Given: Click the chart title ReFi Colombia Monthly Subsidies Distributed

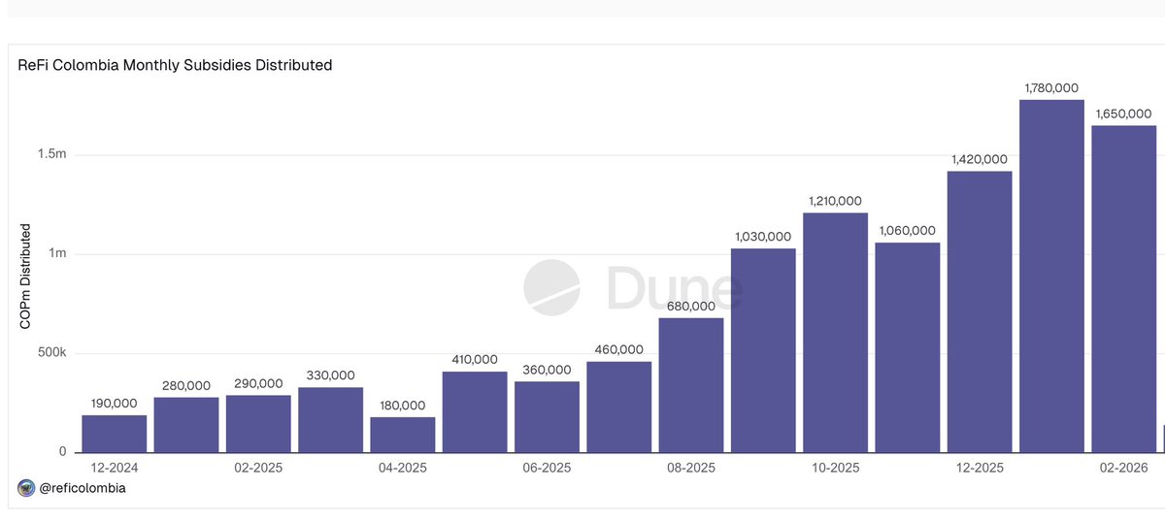Looking at the screenshot, I should point(176,65).
